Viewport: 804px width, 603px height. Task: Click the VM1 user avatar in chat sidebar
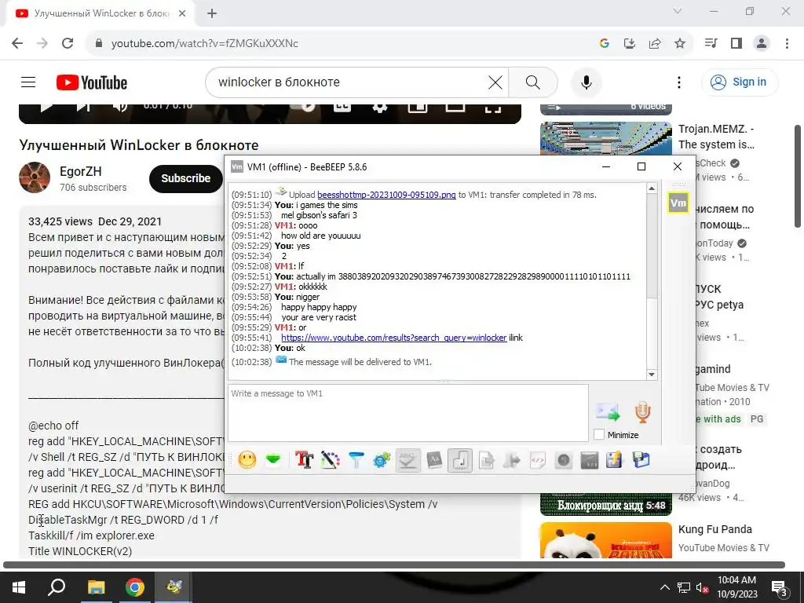[x=678, y=203]
